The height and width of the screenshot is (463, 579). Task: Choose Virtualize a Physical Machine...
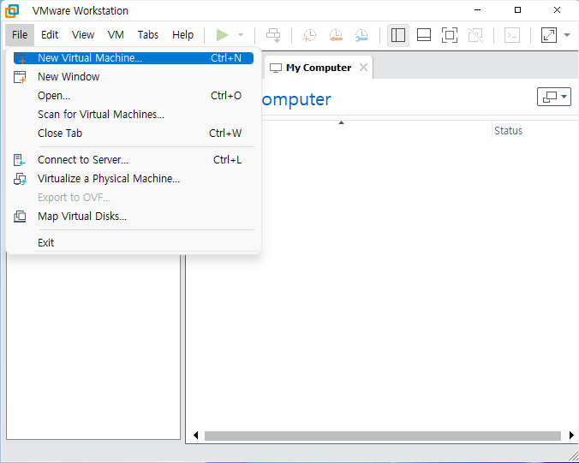coord(134,179)
